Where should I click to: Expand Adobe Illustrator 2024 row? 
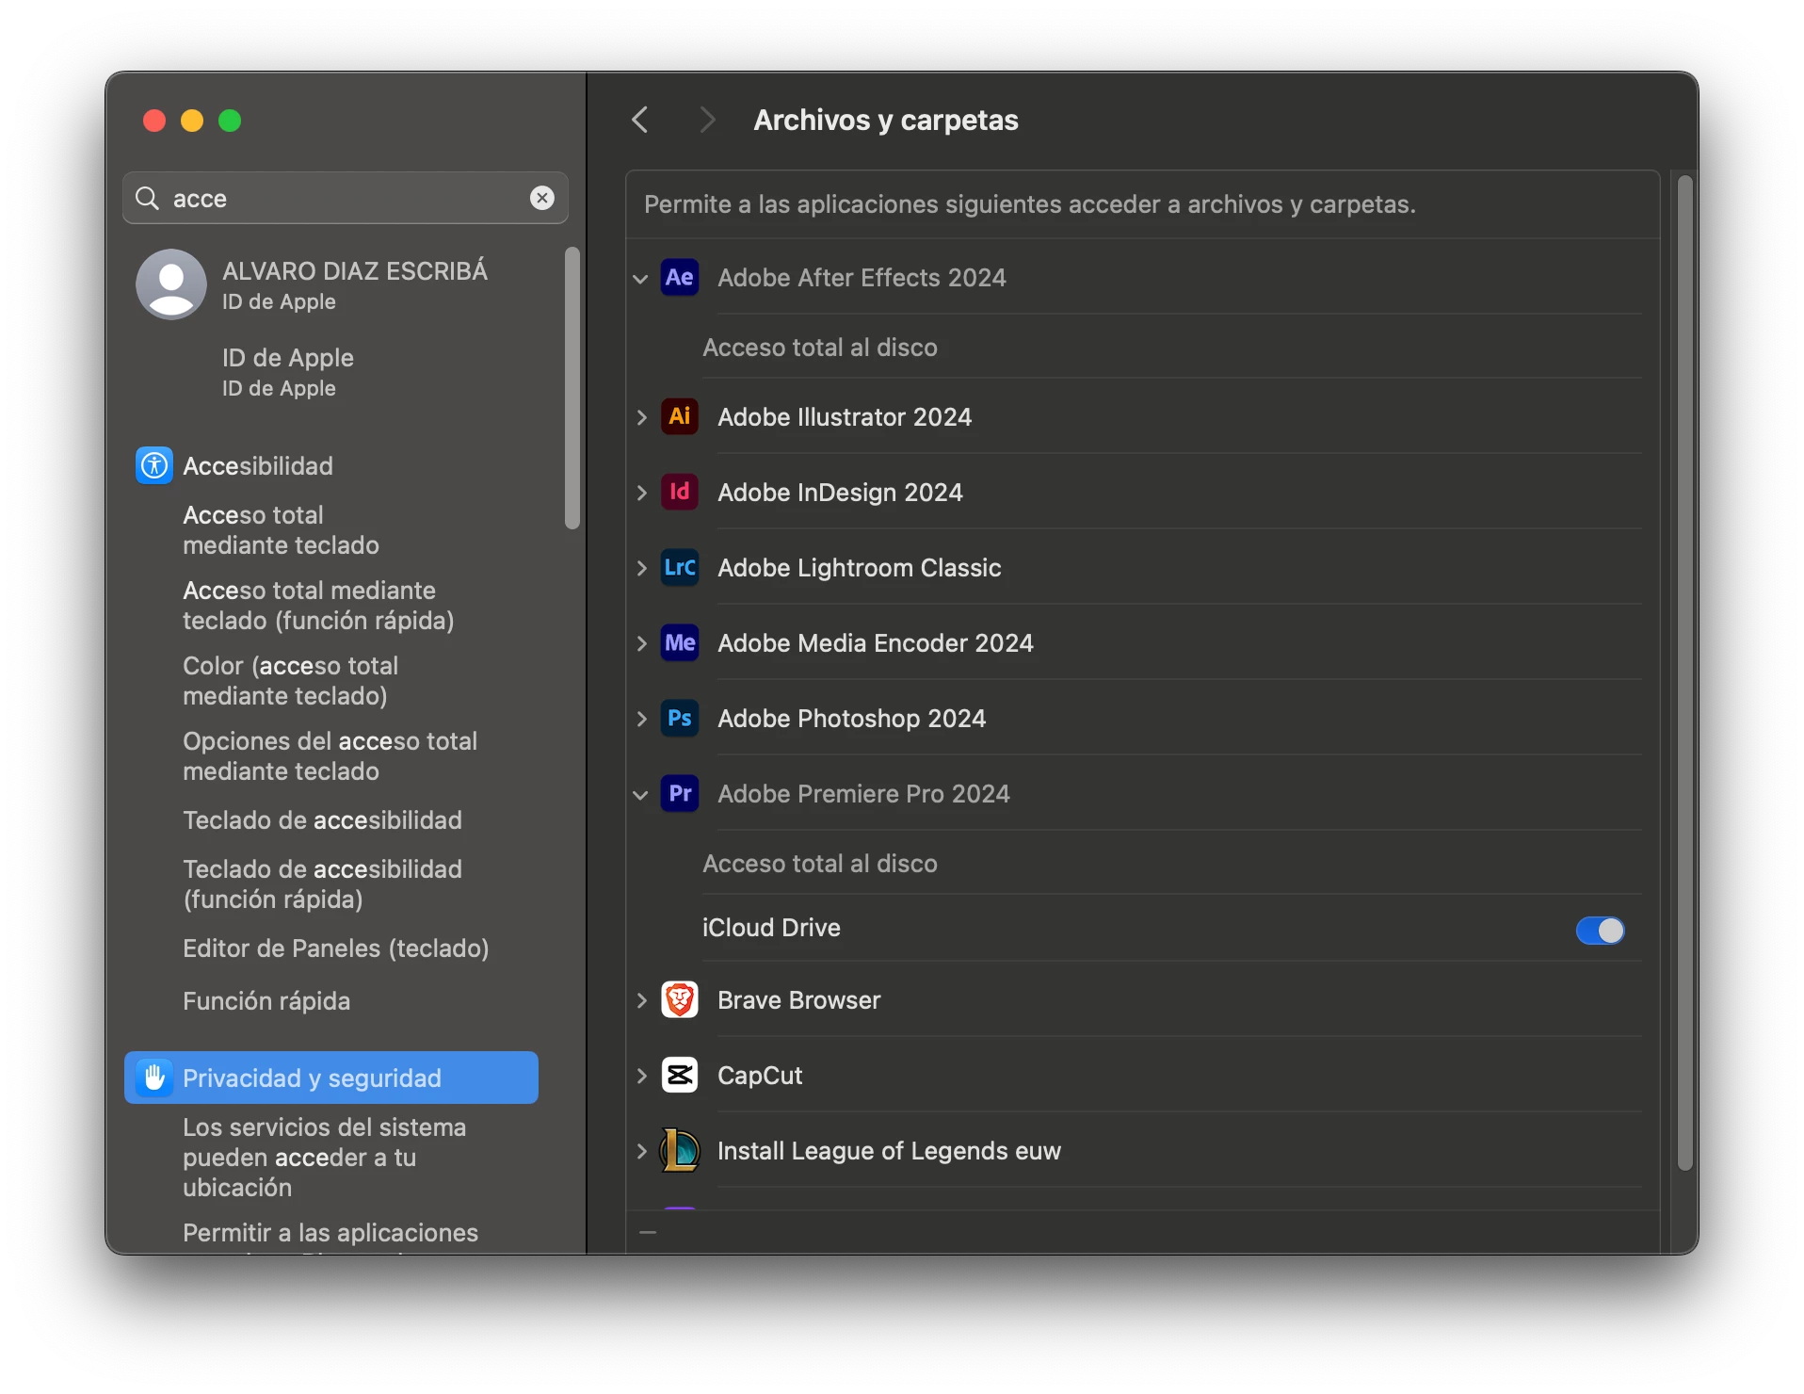pos(641,417)
